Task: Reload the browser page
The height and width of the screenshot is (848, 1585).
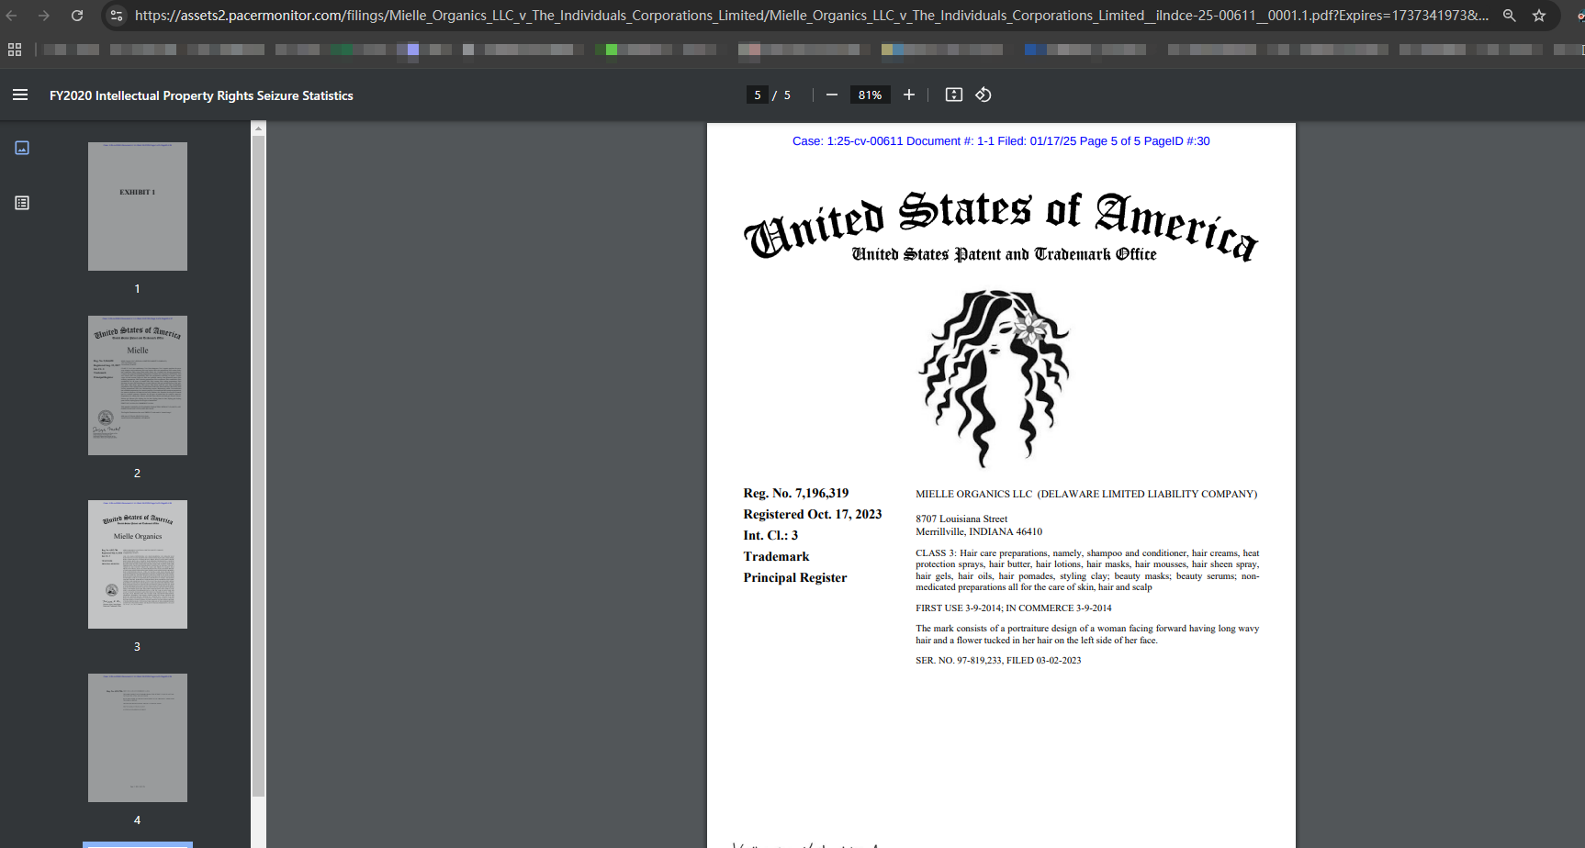Action: (77, 16)
